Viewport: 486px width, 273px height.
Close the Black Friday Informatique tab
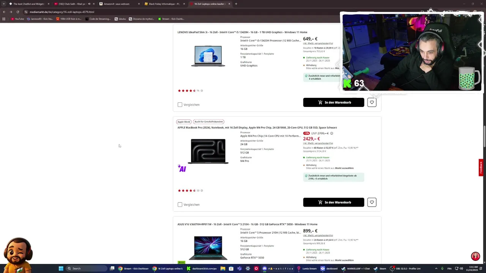point(184,4)
